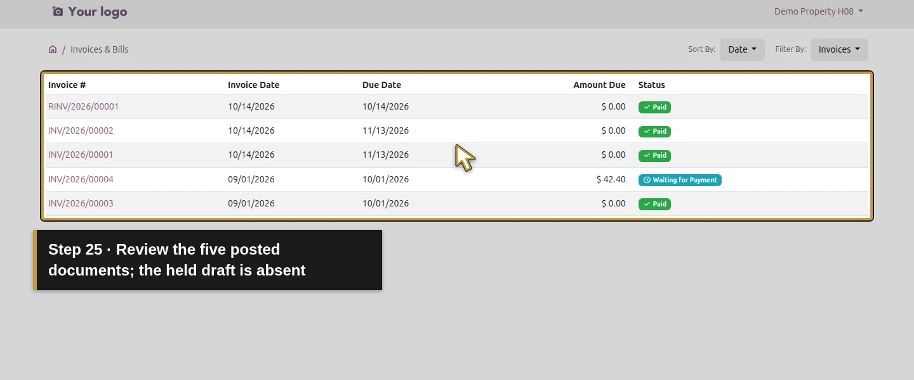
Task: Click the $ 42.40 amount due cell
Action: [x=611, y=179]
